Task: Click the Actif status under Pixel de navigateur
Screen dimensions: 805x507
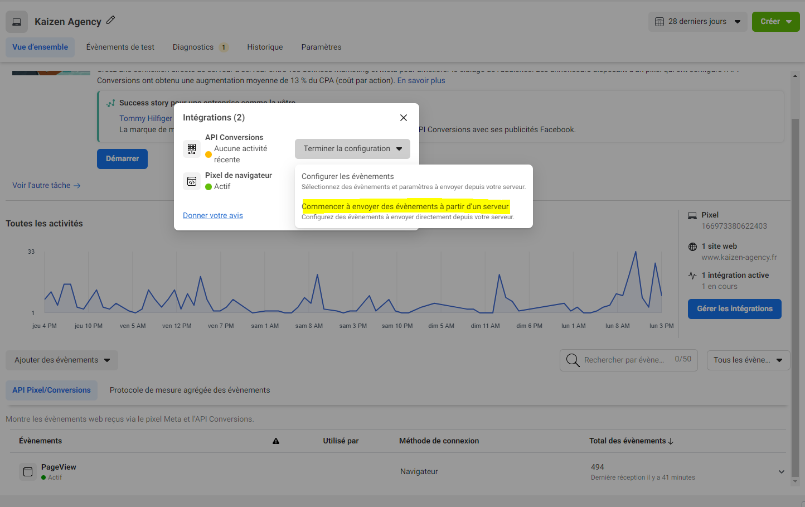Action: pos(222,187)
